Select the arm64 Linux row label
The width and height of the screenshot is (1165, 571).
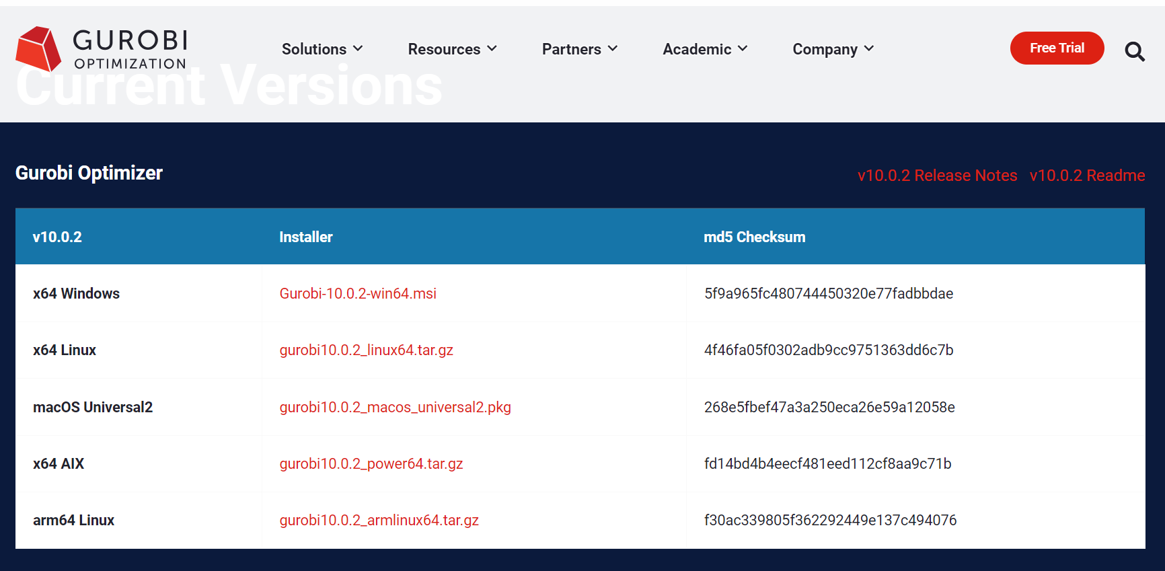(x=73, y=520)
